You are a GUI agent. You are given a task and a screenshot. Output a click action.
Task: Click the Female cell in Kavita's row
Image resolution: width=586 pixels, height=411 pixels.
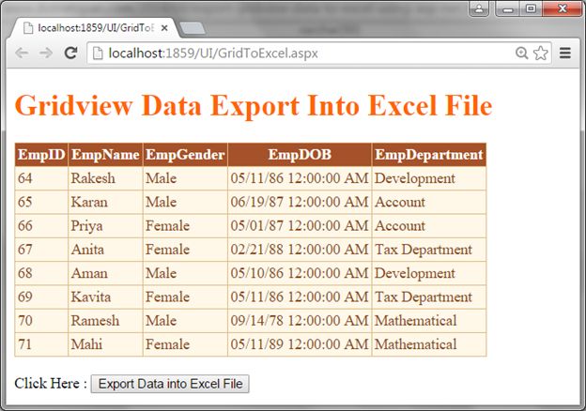point(185,297)
